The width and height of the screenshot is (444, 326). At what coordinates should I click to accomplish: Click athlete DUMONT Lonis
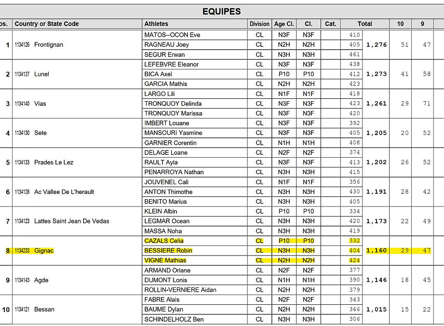coord(166,280)
